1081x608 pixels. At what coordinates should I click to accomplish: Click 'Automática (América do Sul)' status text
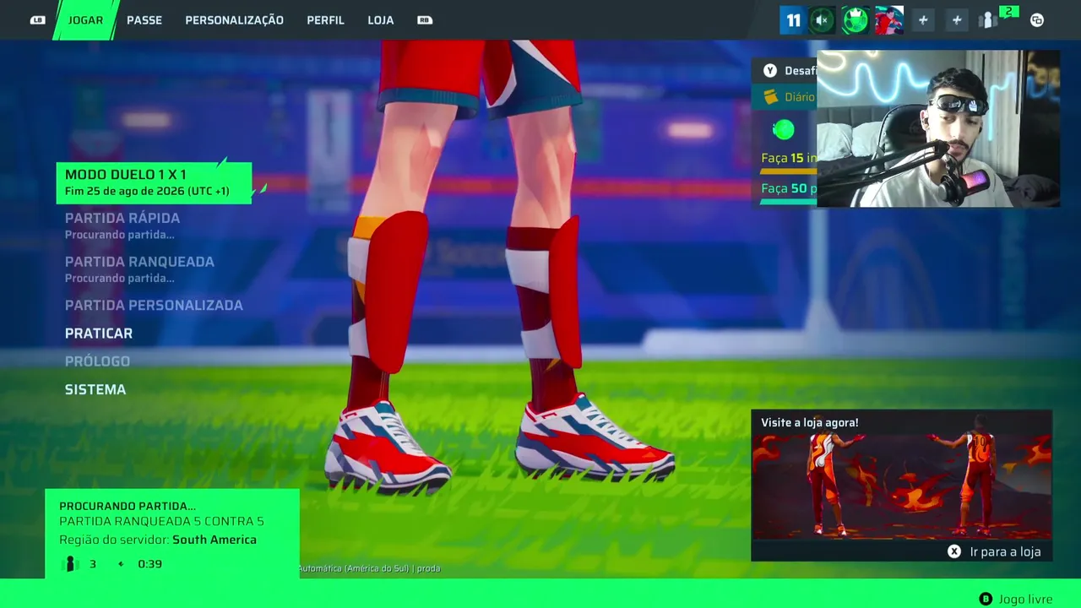tap(353, 568)
